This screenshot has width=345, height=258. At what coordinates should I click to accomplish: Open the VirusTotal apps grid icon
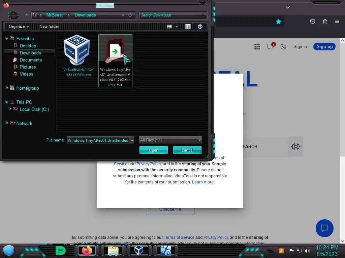point(257,46)
